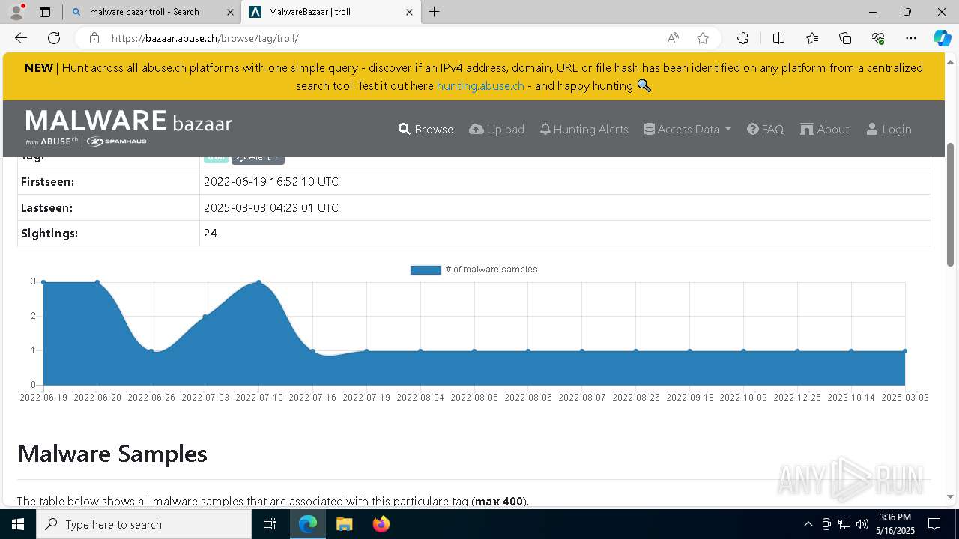Open Task View taskbar icon
959x539 pixels.
(x=270, y=524)
